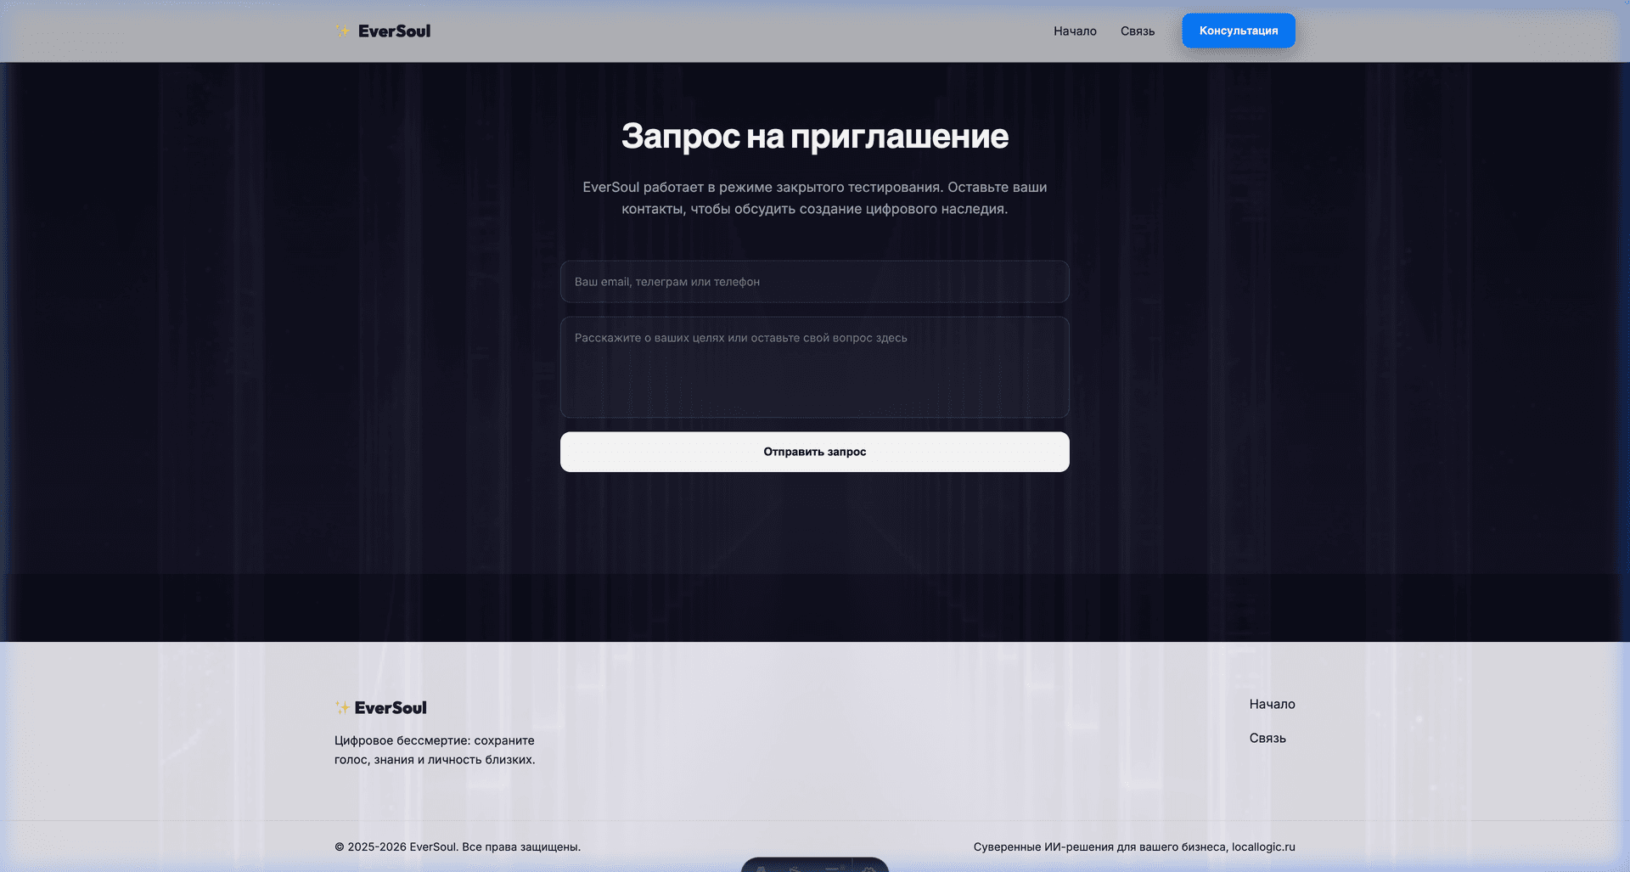This screenshot has width=1630, height=872.
Task: Click the 2025-2026 EverSoul copyright notice
Action: click(458, 847)
